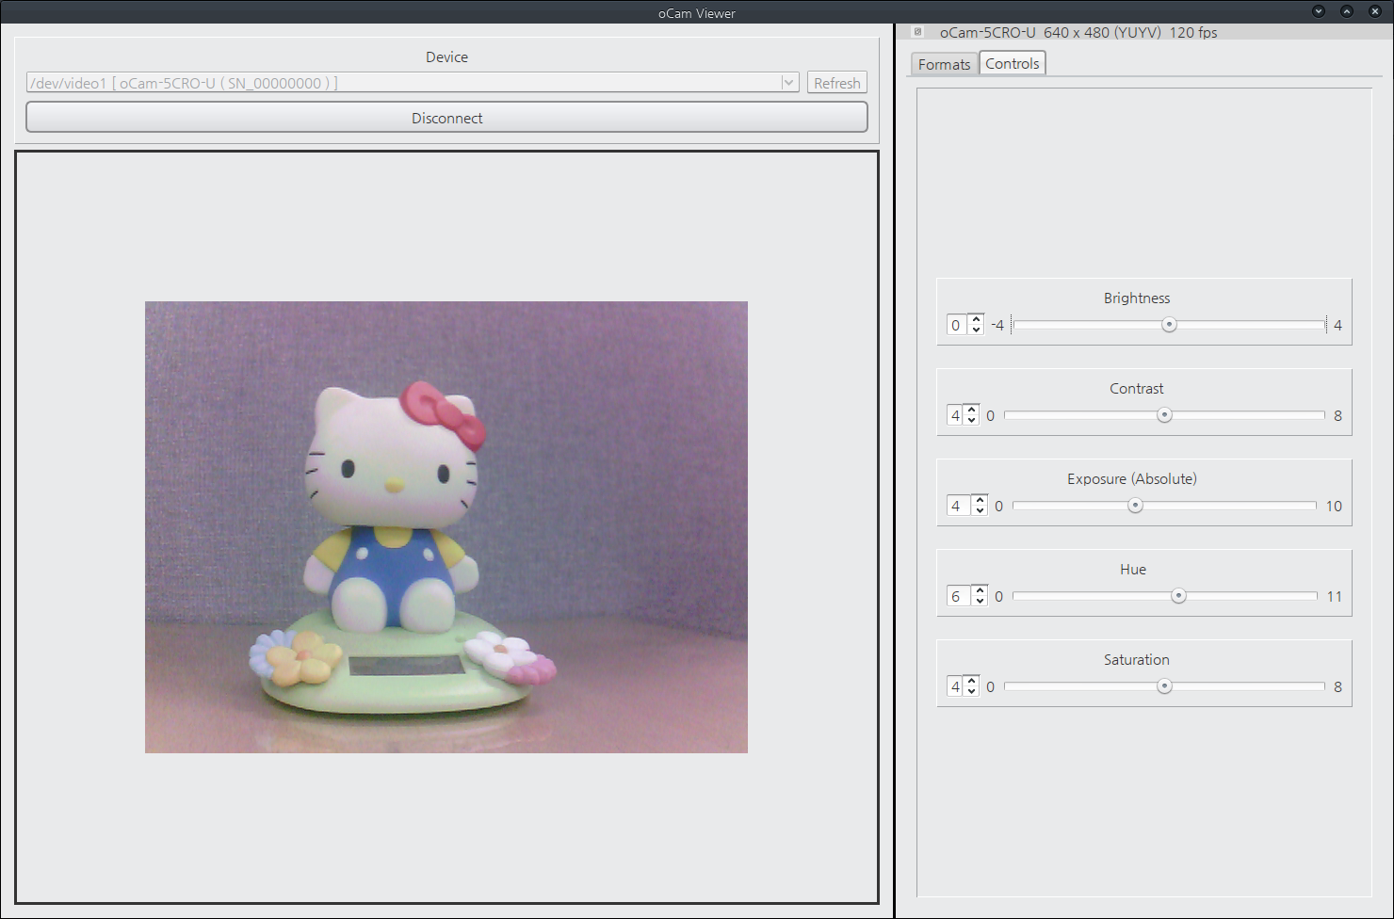Decrease Brightness using the spinbox down arrow
The image size is (1394, 919).
[x=976, y=331]
